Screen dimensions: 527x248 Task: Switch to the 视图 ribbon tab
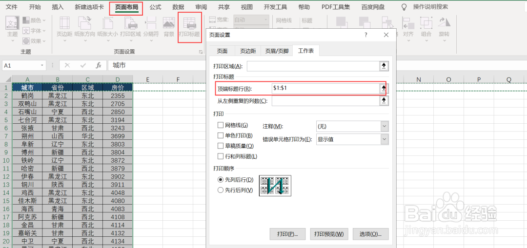click(247, 7)
